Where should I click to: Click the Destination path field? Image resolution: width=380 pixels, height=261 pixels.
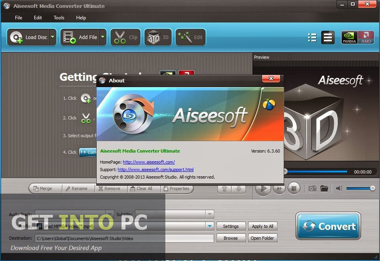pos(124,238)
